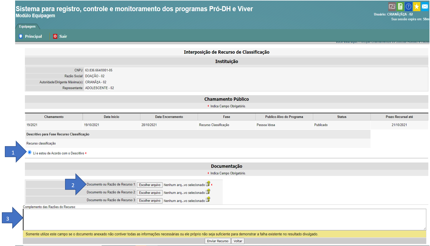
Task: Choose file for Documento de Recurso 2
Action: [x=150, y=193]
